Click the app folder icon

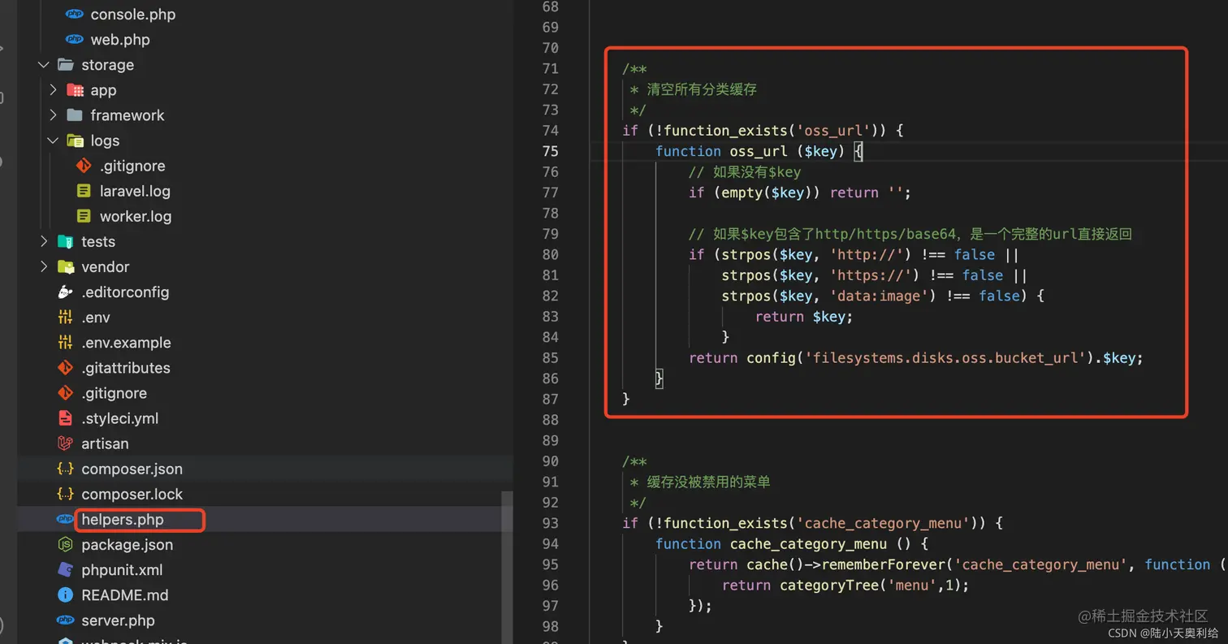tap(75, 90)
